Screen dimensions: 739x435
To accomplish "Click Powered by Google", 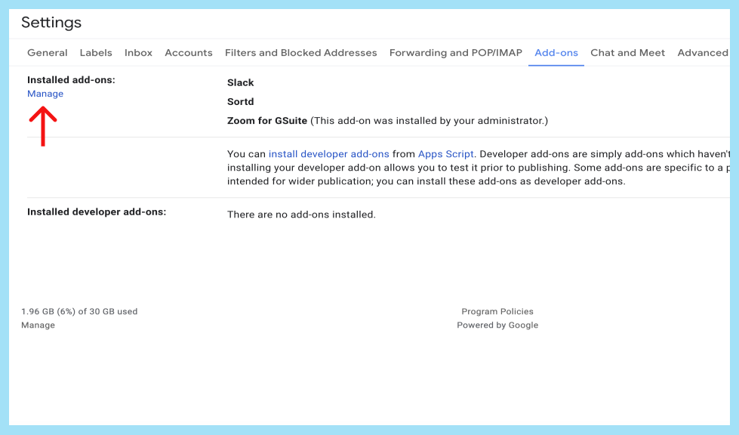I will coord(497,325).
